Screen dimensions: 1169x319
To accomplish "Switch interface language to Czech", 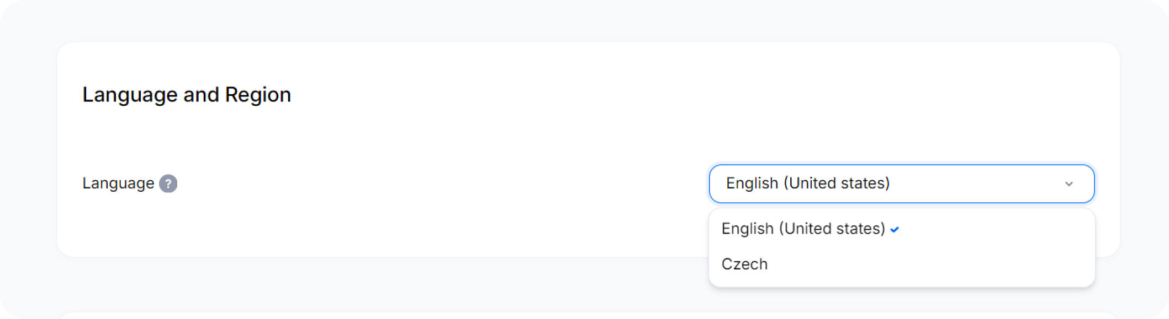I will pyautogui.click(x=902, y=264).
